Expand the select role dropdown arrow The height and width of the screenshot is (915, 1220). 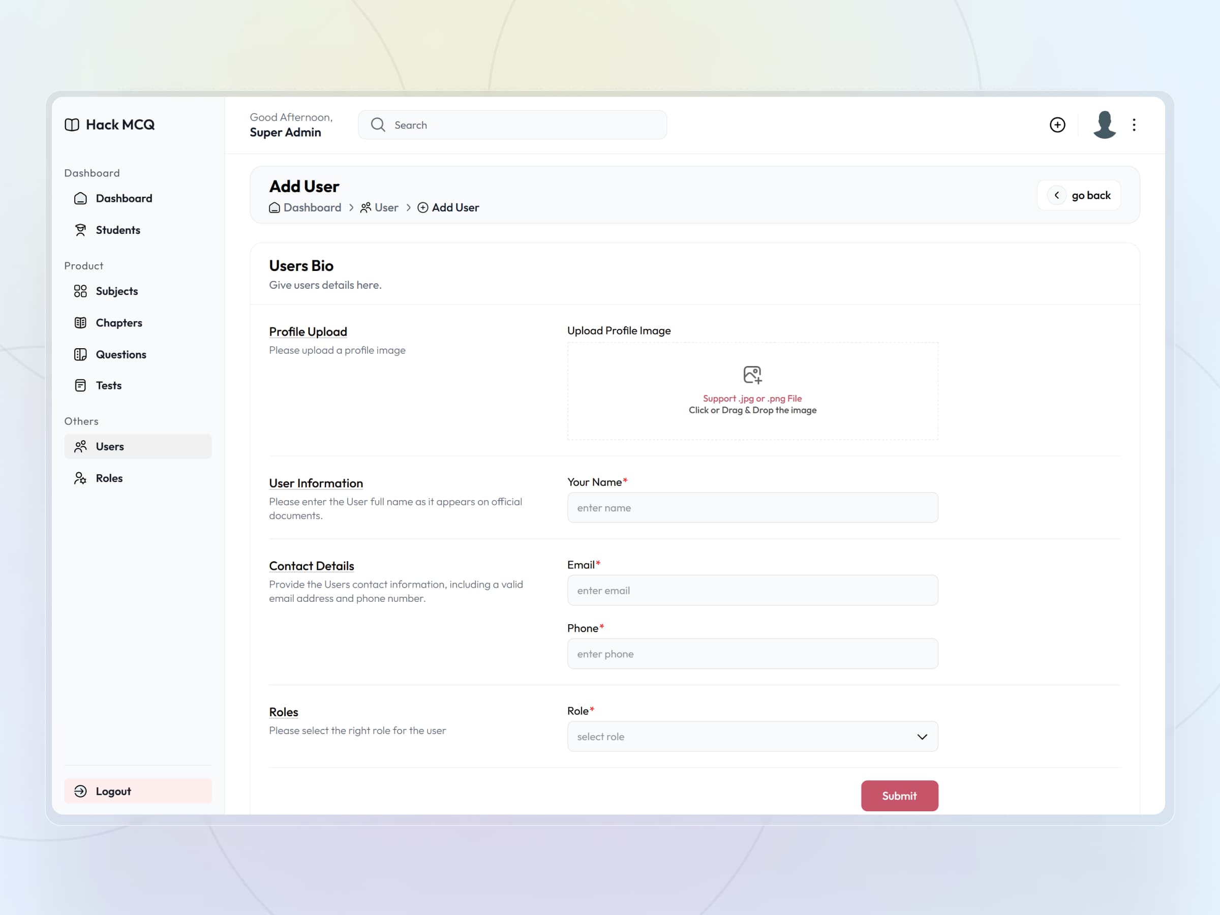pyautogui.click(x=922, y=737)
